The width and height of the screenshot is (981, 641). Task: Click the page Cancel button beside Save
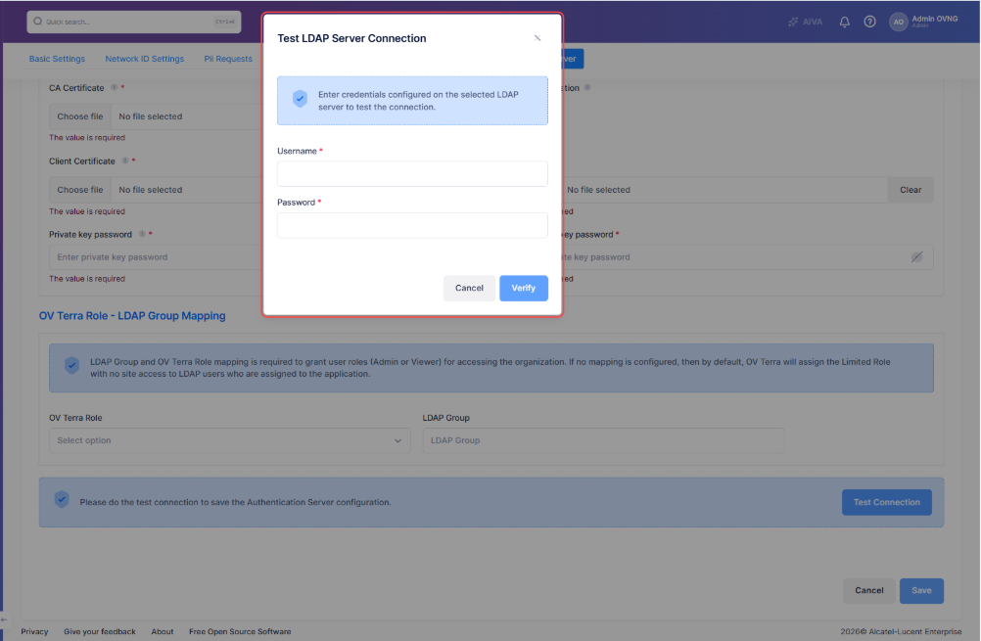pyautogui.click(x=869, y=591)
